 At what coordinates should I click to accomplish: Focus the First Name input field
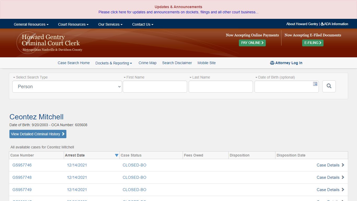(155, 87)
